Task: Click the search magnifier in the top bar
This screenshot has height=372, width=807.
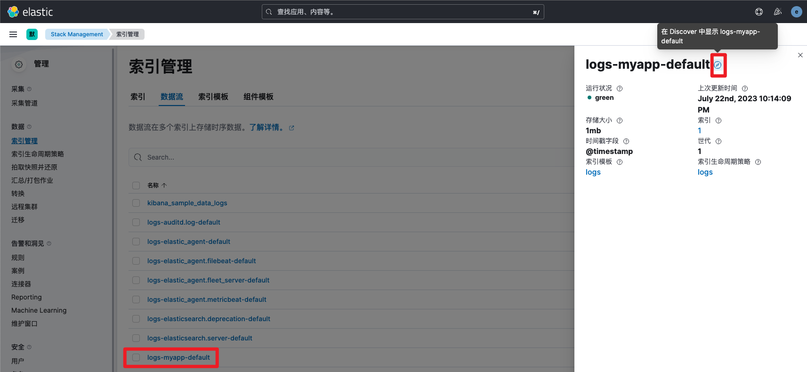Action: [x=269, y=12]
